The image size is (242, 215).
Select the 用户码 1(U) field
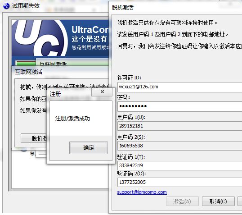(x=179, y=126)
